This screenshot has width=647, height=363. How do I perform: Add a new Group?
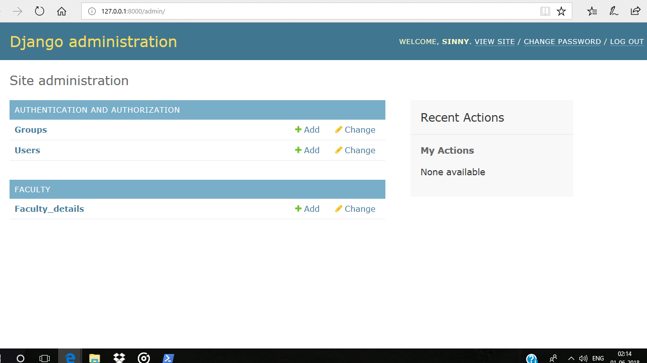click(307, 130)
